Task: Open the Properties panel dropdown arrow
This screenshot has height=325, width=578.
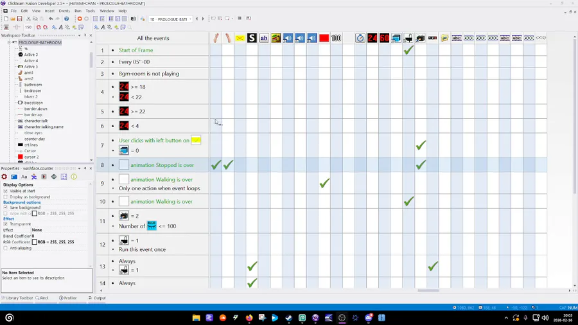Action: [79, 168]
